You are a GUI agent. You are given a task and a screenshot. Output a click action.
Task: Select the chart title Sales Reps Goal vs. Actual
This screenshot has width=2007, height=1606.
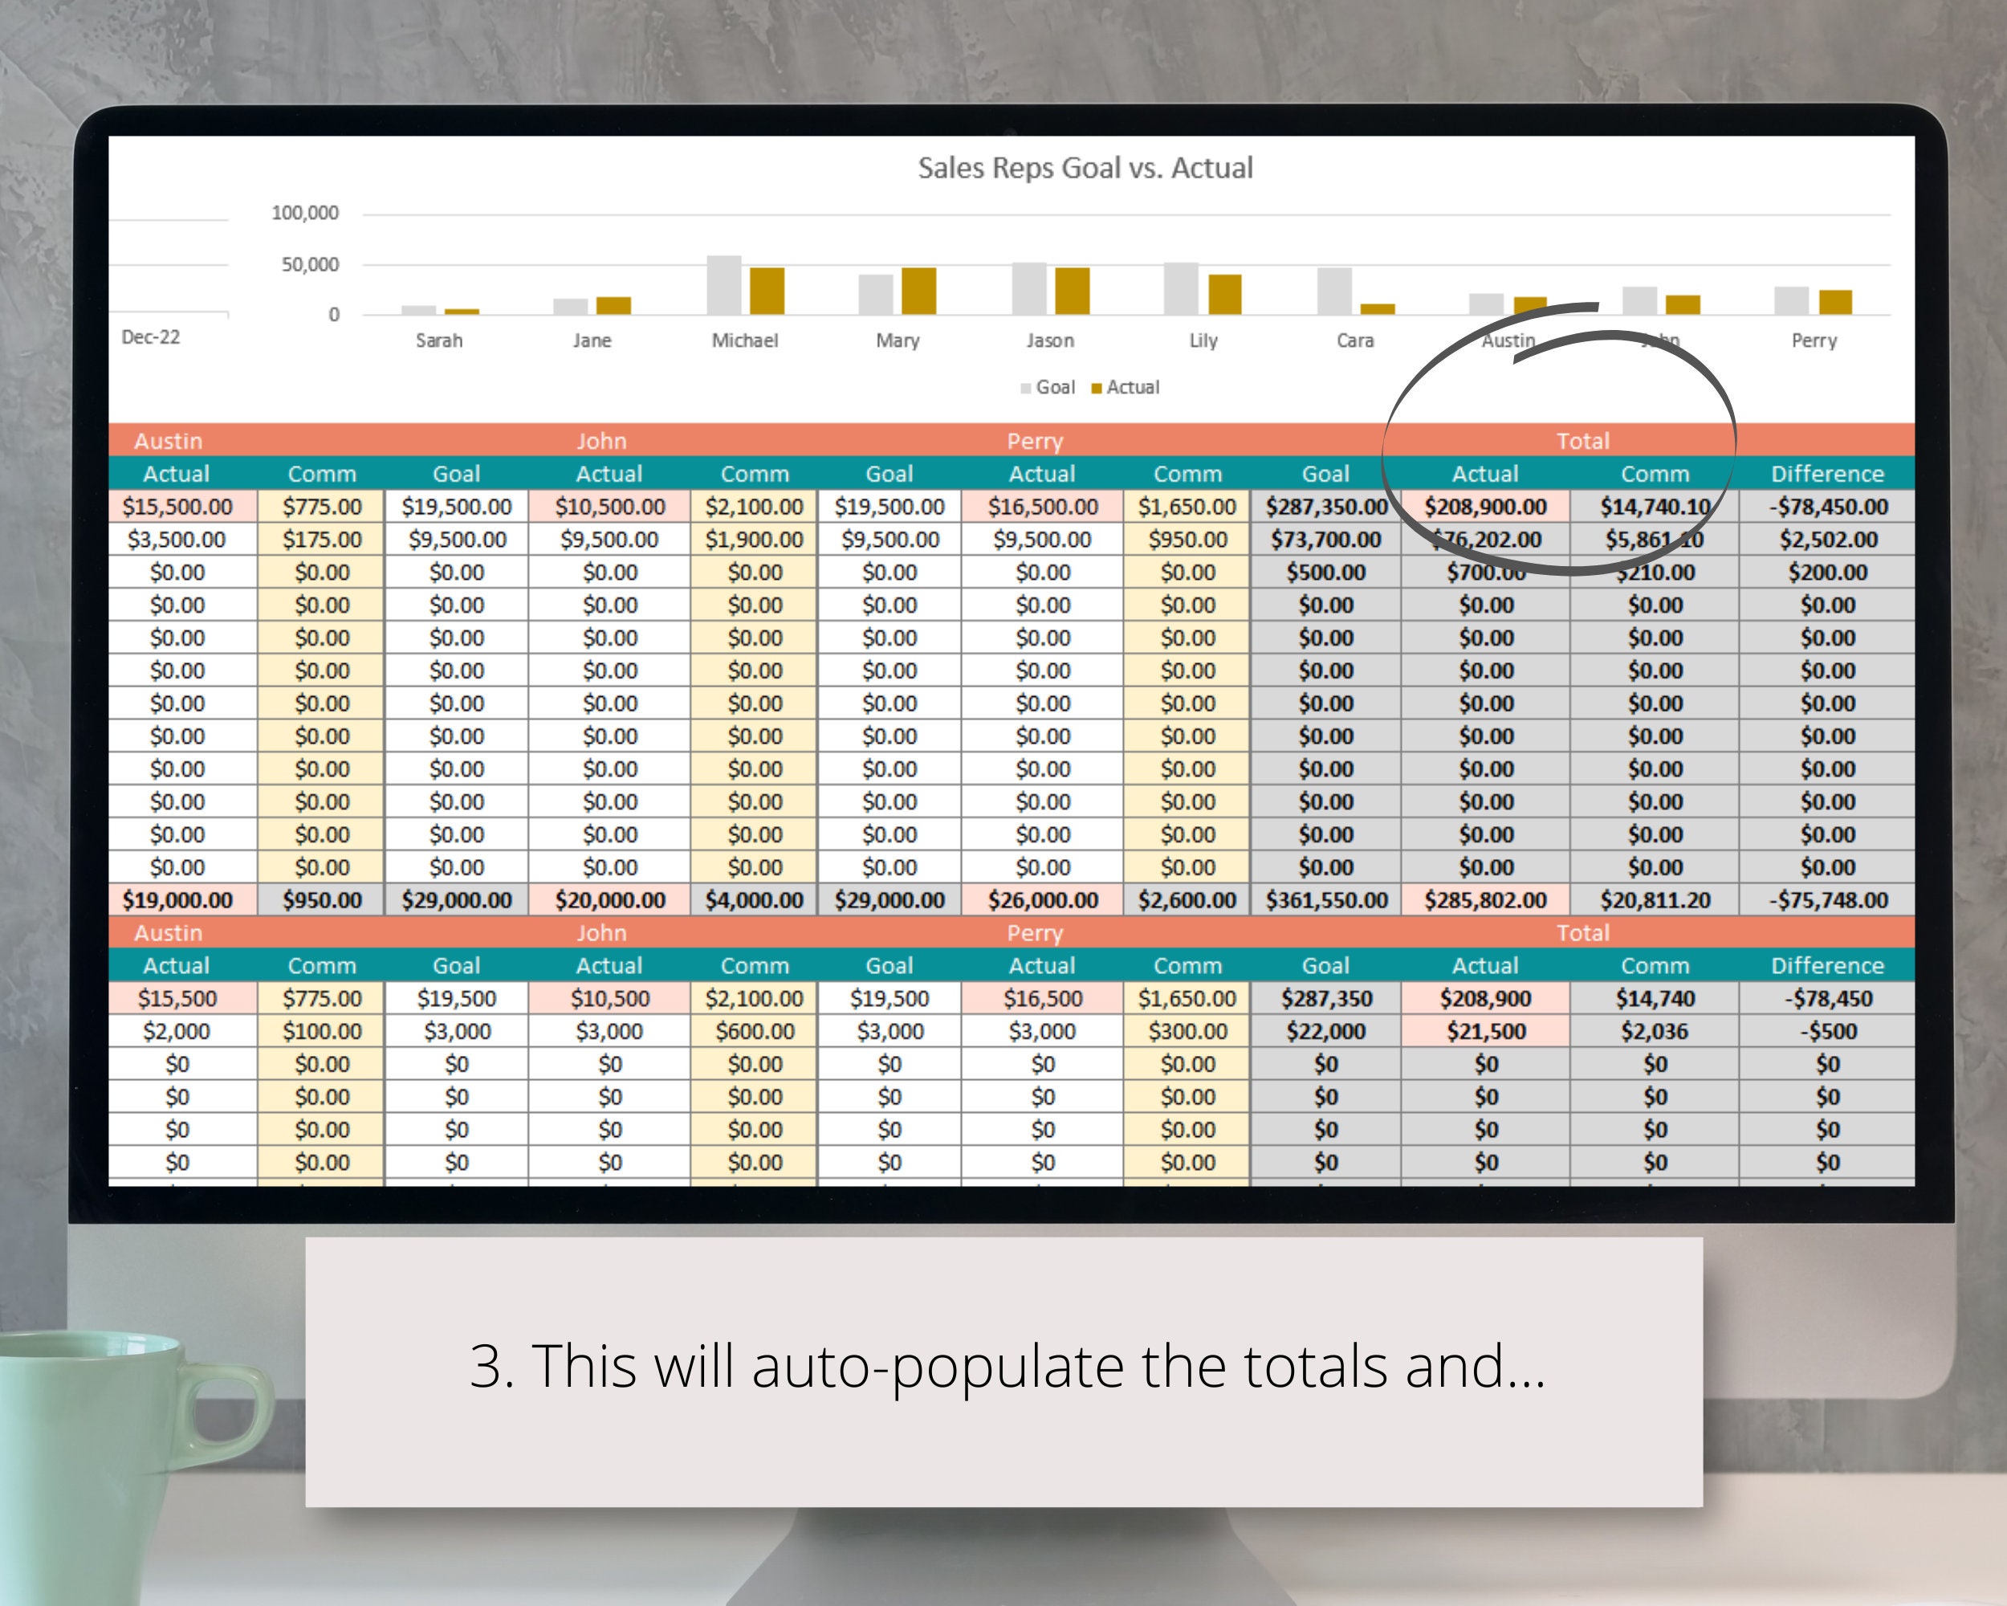click(1085, 168)
